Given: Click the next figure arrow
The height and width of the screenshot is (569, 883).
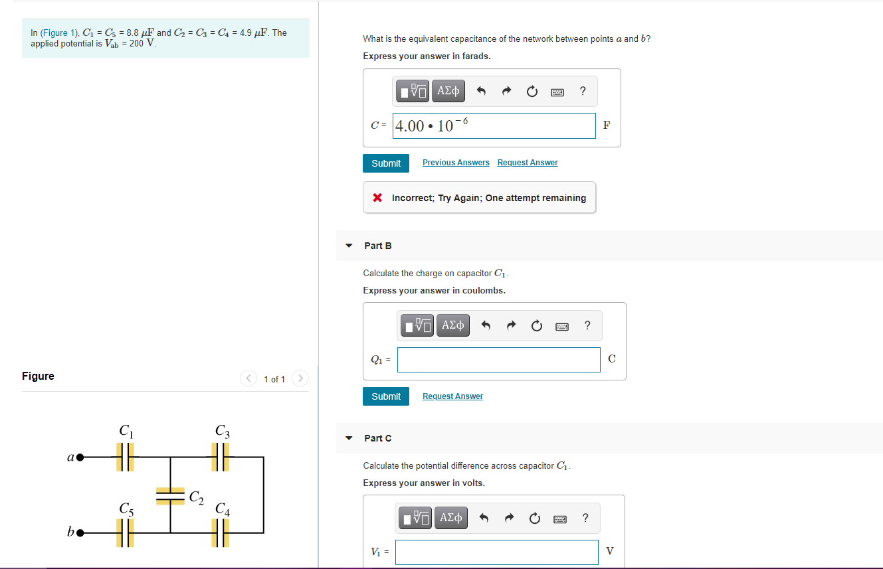Looking at the screenshot, I should click(300, 378).
